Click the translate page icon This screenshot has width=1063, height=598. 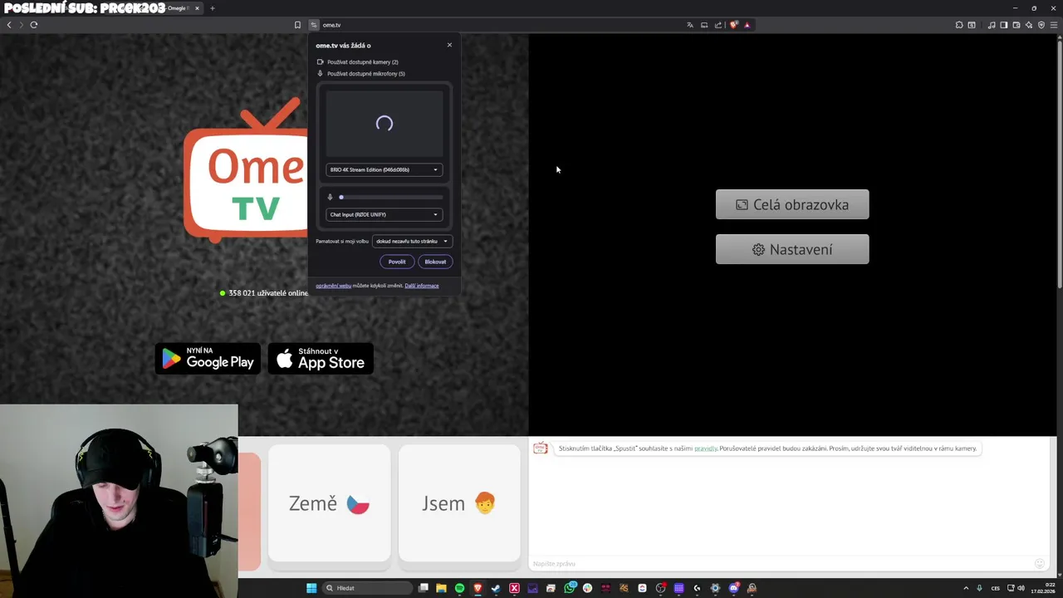point(690,25)
